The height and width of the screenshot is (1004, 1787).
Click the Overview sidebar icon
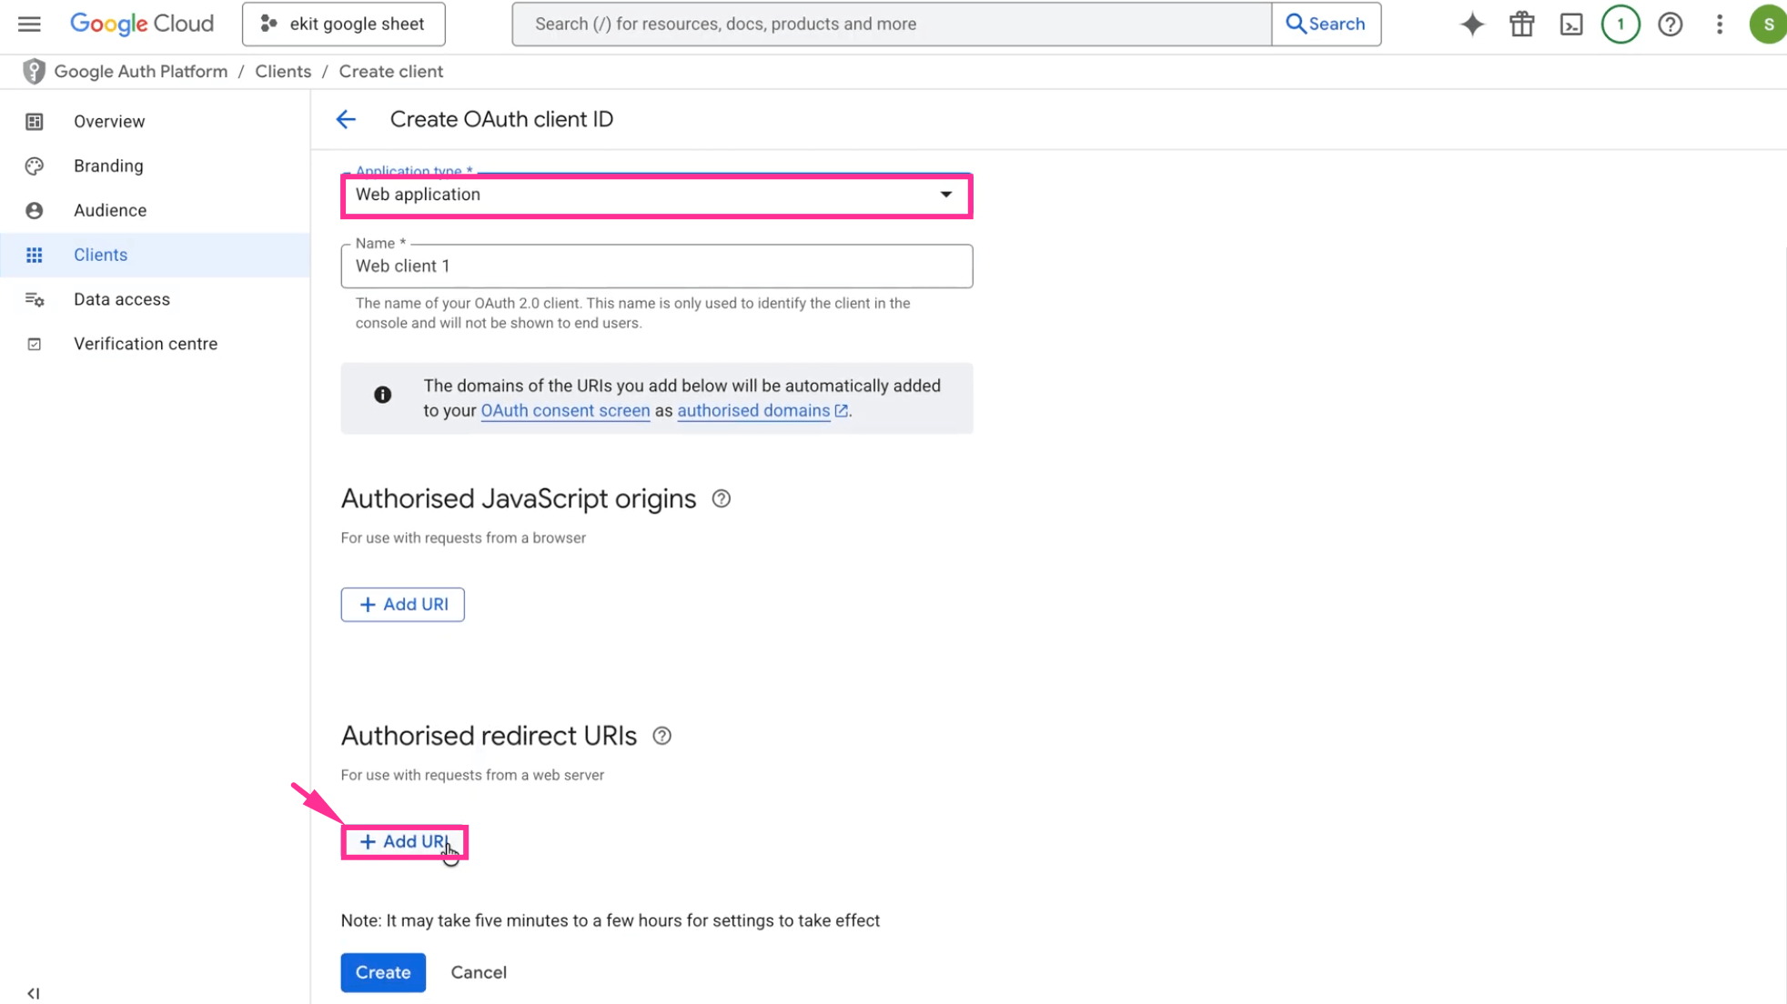tap(35, 122)
